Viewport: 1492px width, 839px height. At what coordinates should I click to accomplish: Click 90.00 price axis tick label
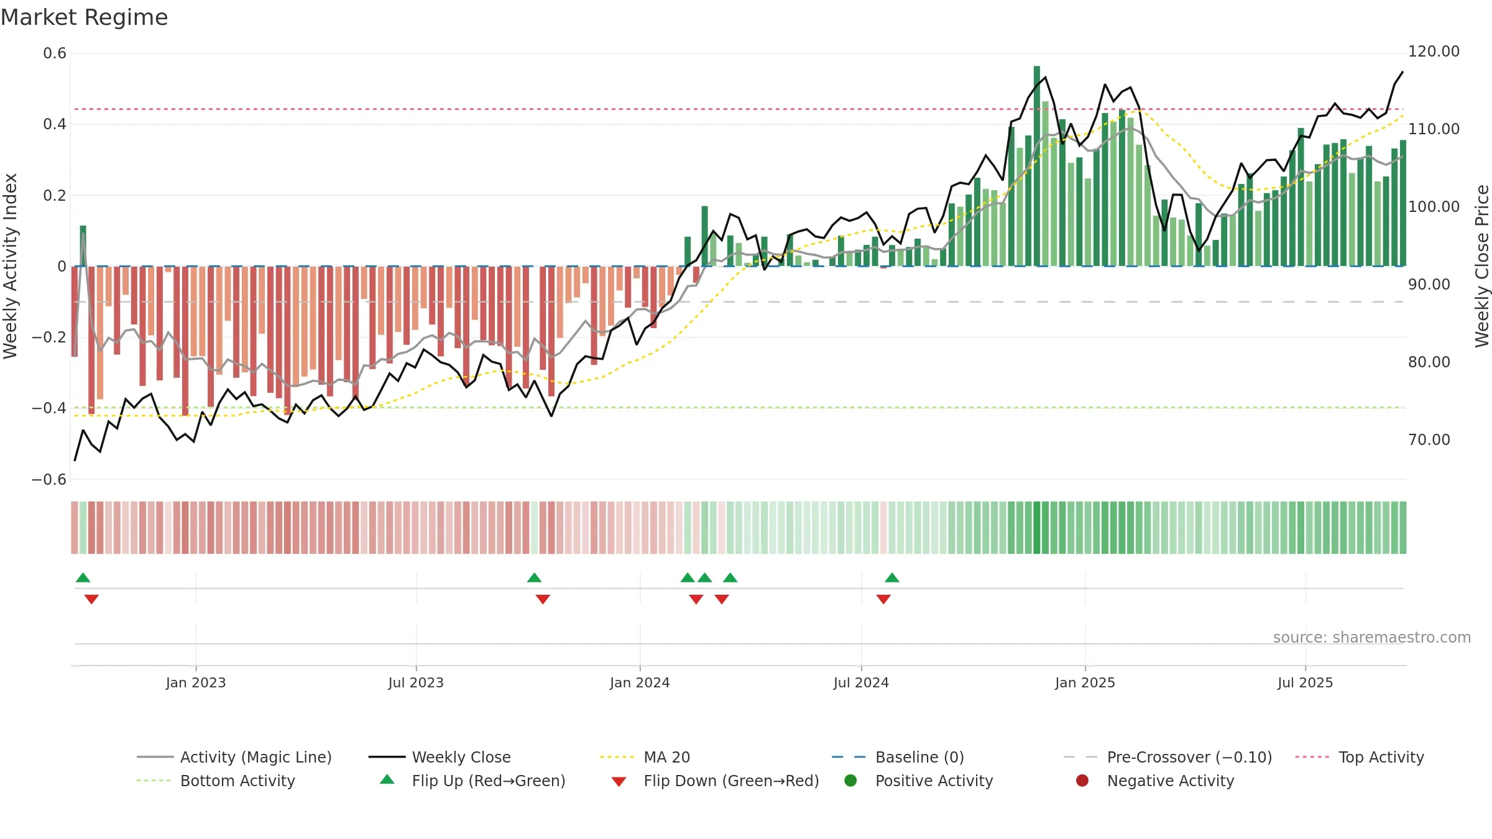point(1429,284)
